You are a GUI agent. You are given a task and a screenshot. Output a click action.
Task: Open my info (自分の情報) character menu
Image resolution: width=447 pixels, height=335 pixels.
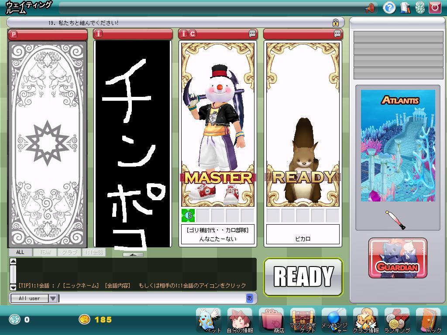(x=240, y=319)
